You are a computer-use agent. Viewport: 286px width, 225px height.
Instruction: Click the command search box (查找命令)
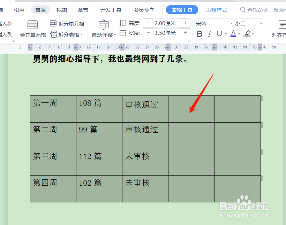click(263, 10)
